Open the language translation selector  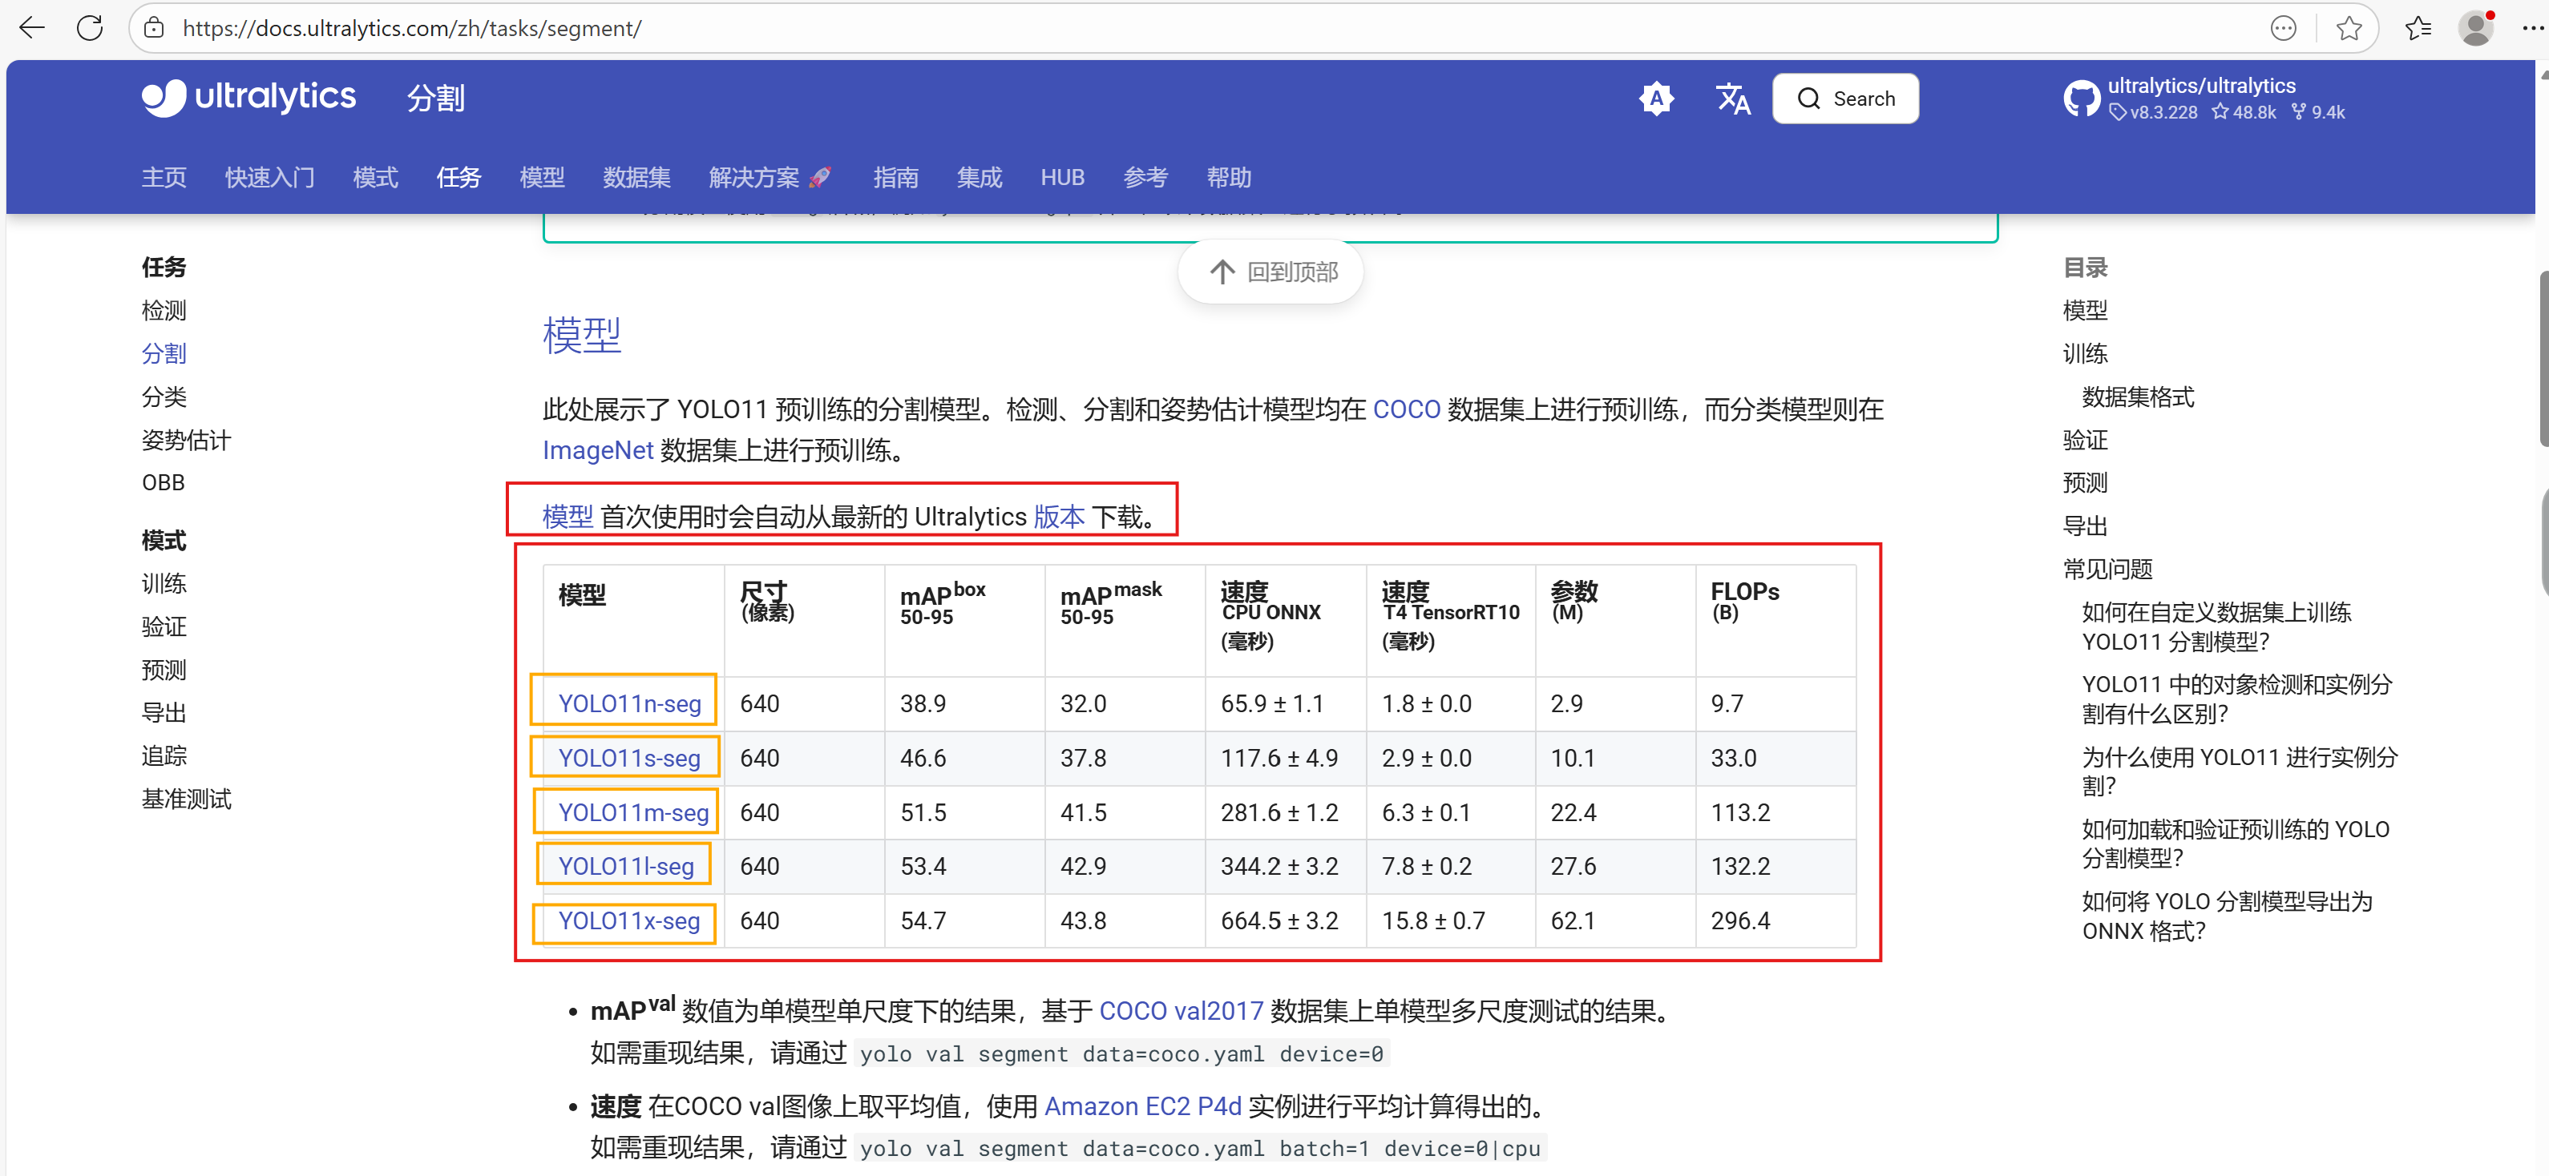pos(1733,98)
